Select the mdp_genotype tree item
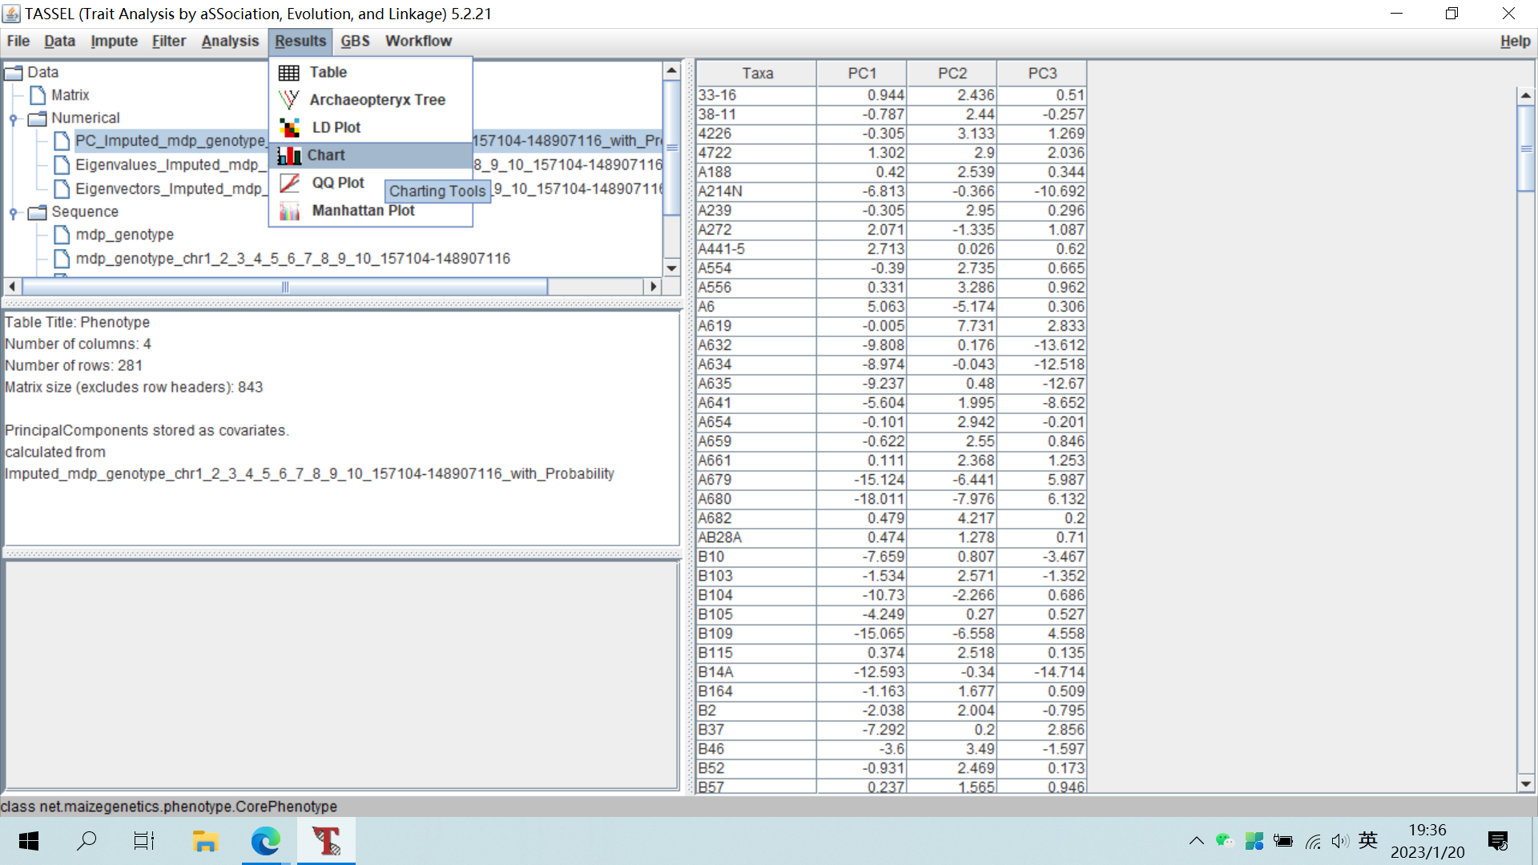 125,235
